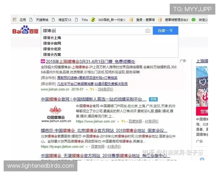Select suggestion 婚博会官网
The image size is (219, 175).
(52, 43)
